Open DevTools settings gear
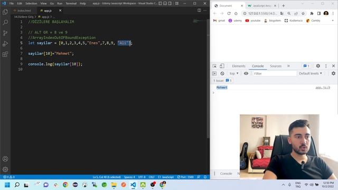The image size is (338, 190). click(318, 66)
